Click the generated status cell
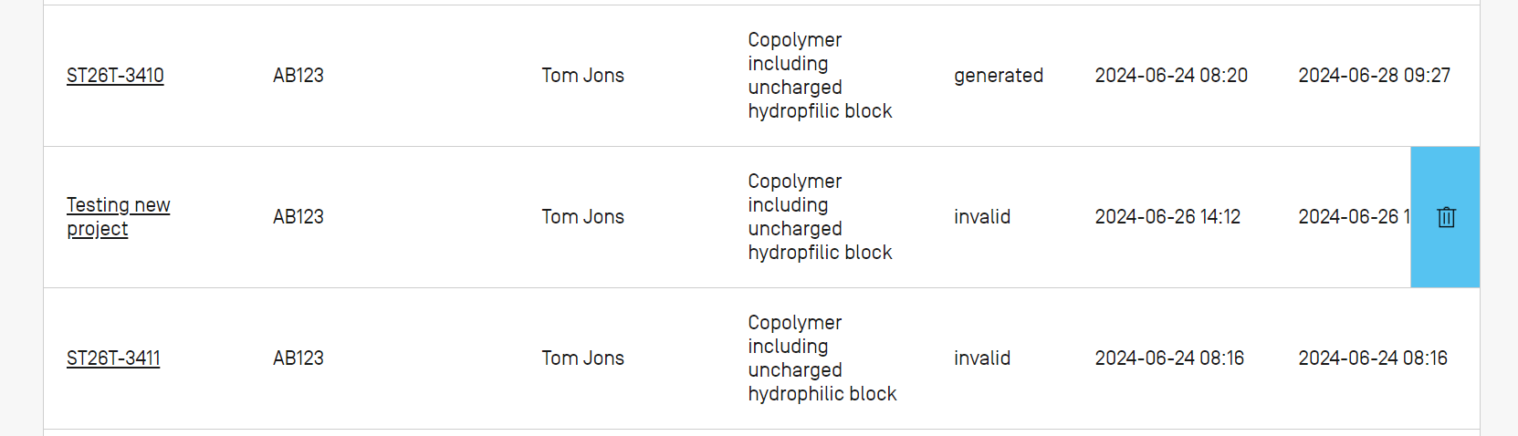The image size is (1518, 436). click(999, 76)
